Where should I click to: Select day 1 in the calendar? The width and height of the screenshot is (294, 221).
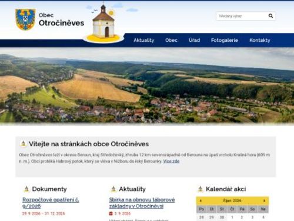pyautogui.click(x=232, y=217)
